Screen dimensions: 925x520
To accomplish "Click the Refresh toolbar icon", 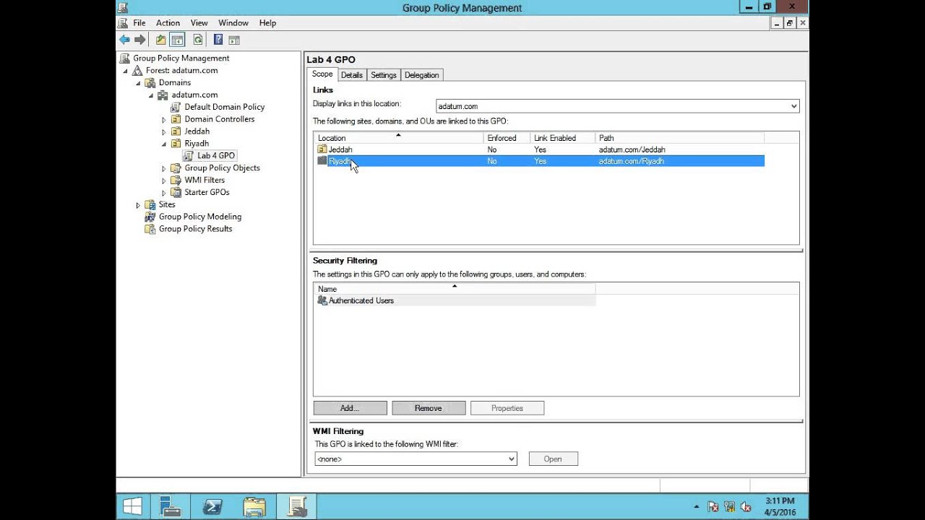I will click(x=197, y=40).
